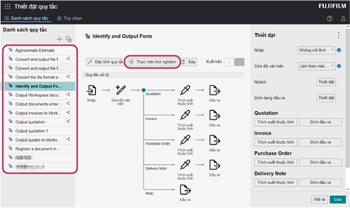This screenshot has width=350, height=208.
Task: Open the Sửa đổi văn bản dropdown
Action: (317, 66)
